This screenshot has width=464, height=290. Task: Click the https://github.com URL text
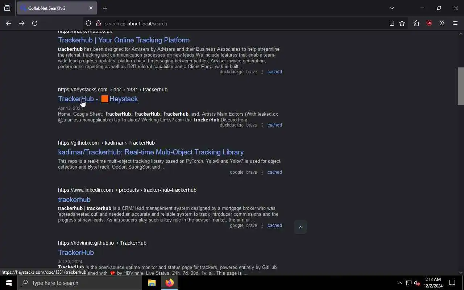click(78, 143)
